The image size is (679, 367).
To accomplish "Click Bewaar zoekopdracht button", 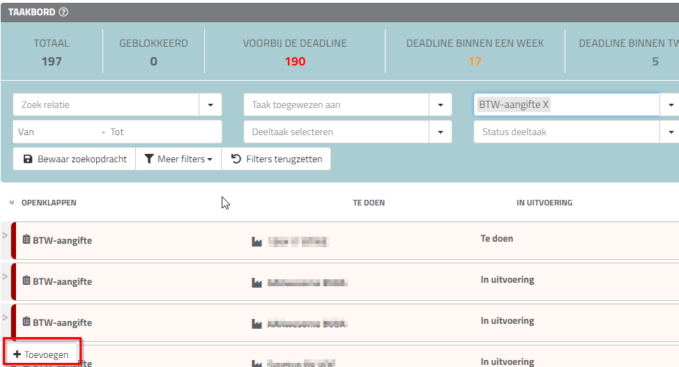I will point(75,159).
